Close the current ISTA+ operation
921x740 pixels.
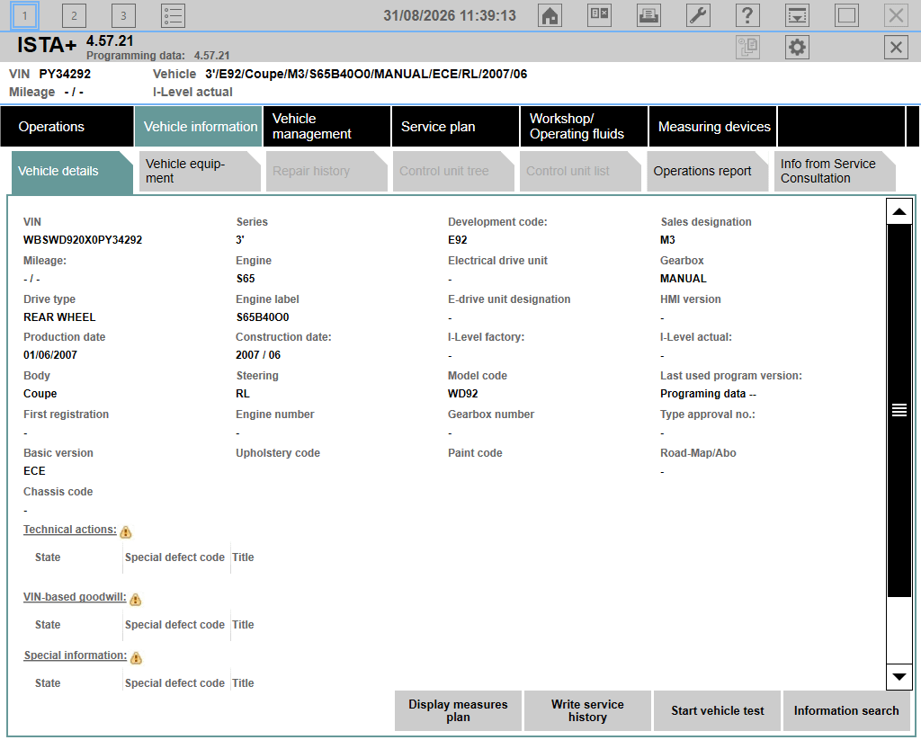[896, 47]
